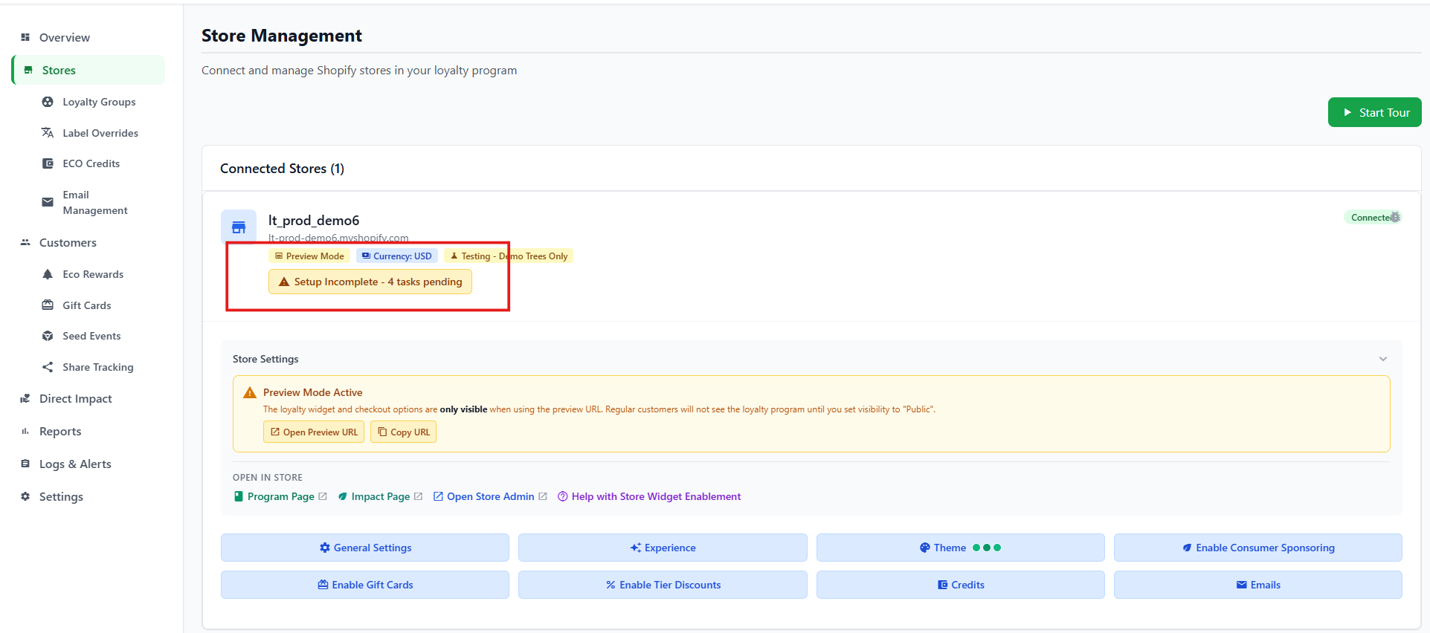Collapse the Store Settings section chevron
Viewport: 1430px width, 633px height.
pos(1382,359)
